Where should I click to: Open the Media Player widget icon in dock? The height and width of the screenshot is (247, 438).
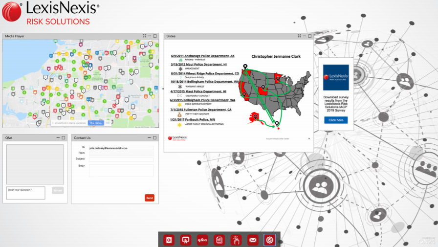(169, 240)
